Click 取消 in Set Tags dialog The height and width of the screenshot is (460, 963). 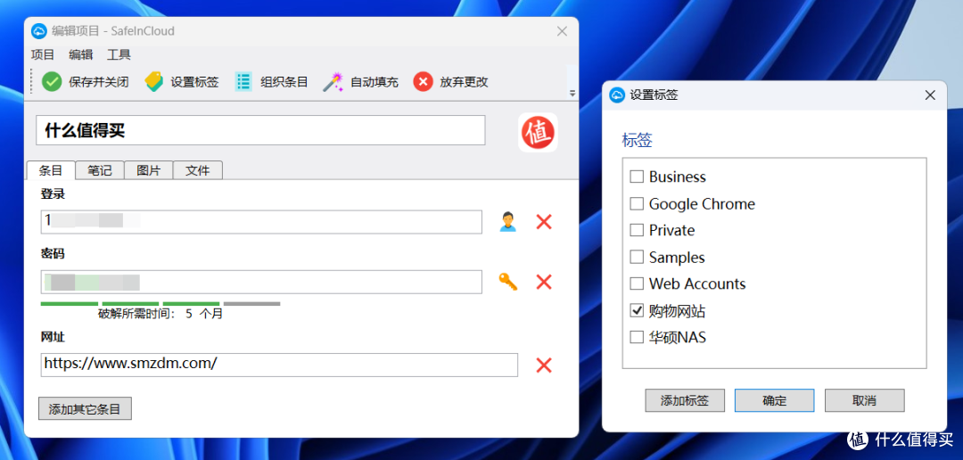point(864,400)
